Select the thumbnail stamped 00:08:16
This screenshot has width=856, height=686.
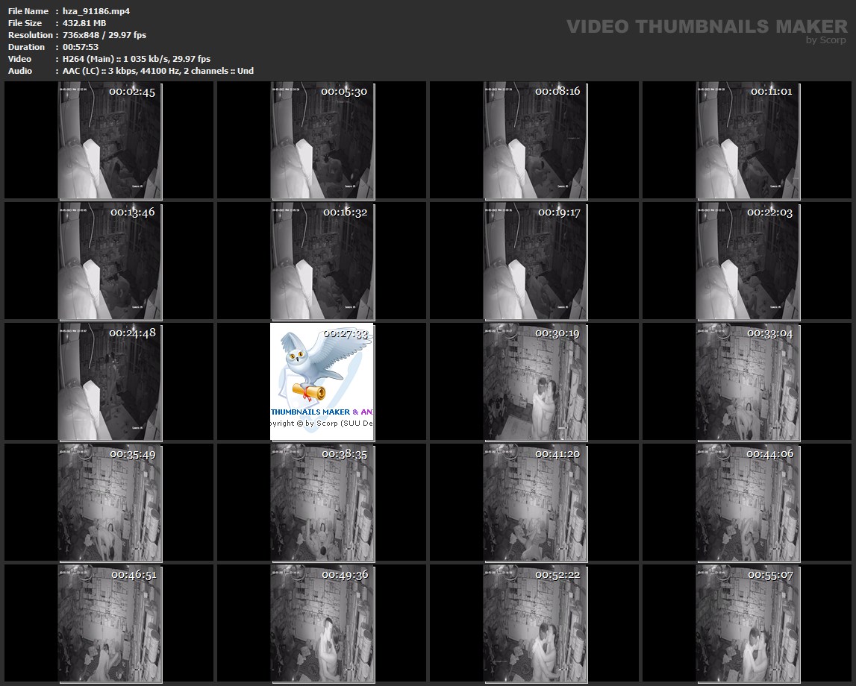point(534,140)
